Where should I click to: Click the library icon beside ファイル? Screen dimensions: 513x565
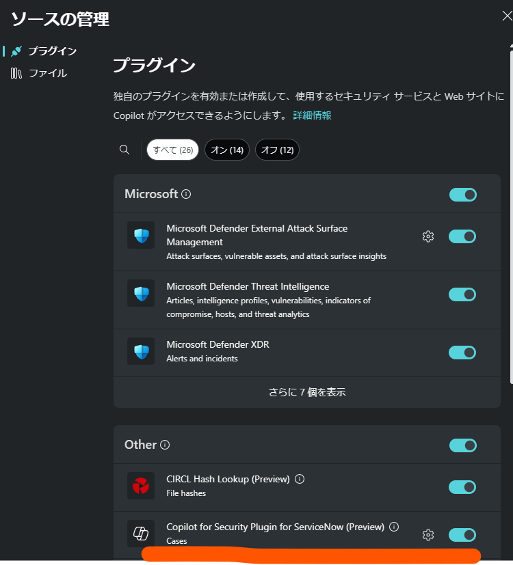[x=16, y=73]
